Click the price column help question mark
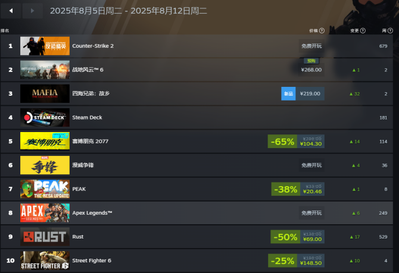399x273 pixels. pos(322,31)
